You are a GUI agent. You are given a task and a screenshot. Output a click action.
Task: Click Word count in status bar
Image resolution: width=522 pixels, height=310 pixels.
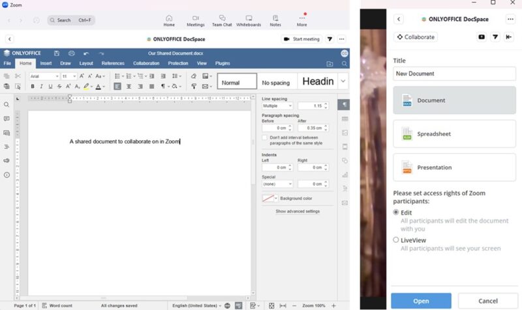tap(57, 305)
